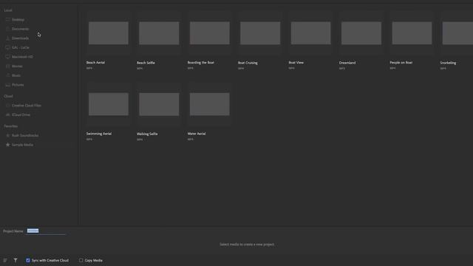This screenshot has height=266, width=473.
Task: Select the Walking Selfie clip thumbnail
Action: [x=159, y=104]
